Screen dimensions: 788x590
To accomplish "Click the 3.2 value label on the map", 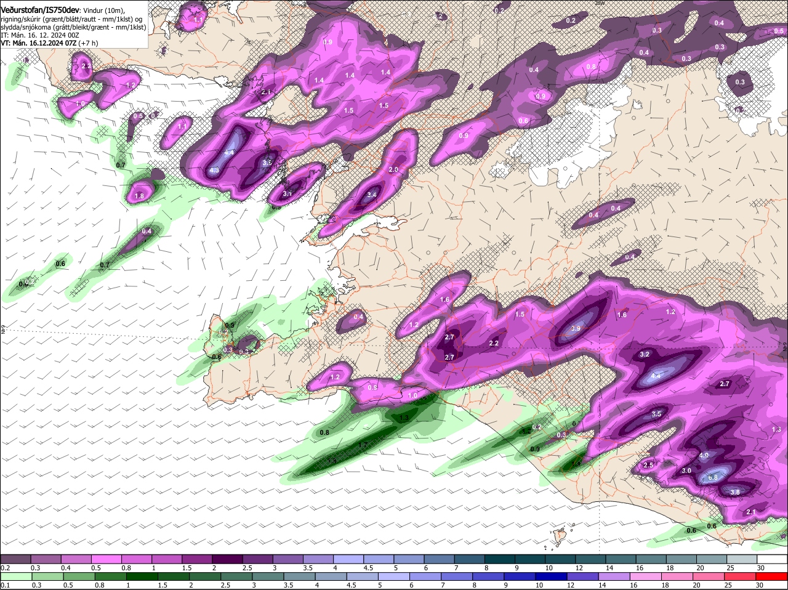I will point(645,355).
